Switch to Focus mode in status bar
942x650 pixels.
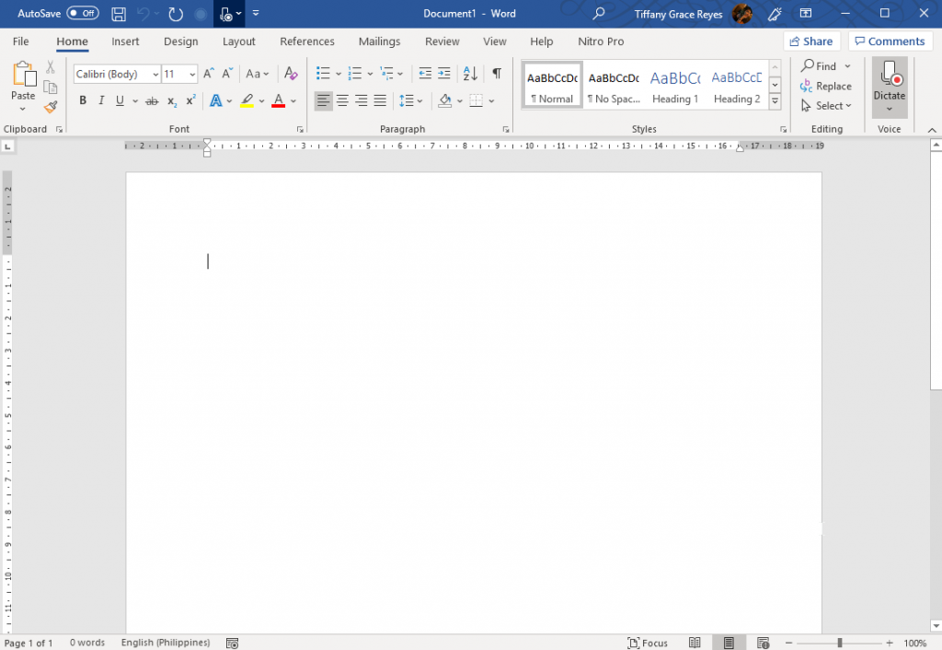[x=648, y=643]
